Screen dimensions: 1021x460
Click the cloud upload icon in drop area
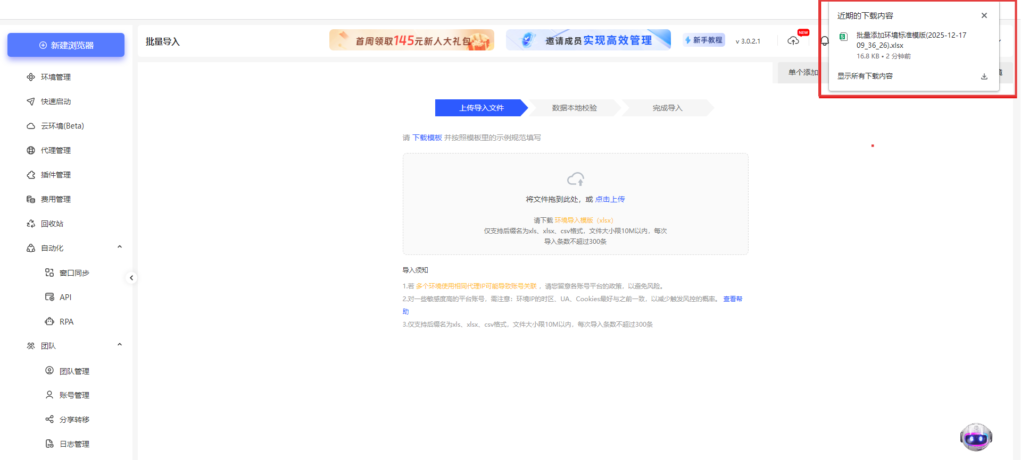tap(576, 179)
